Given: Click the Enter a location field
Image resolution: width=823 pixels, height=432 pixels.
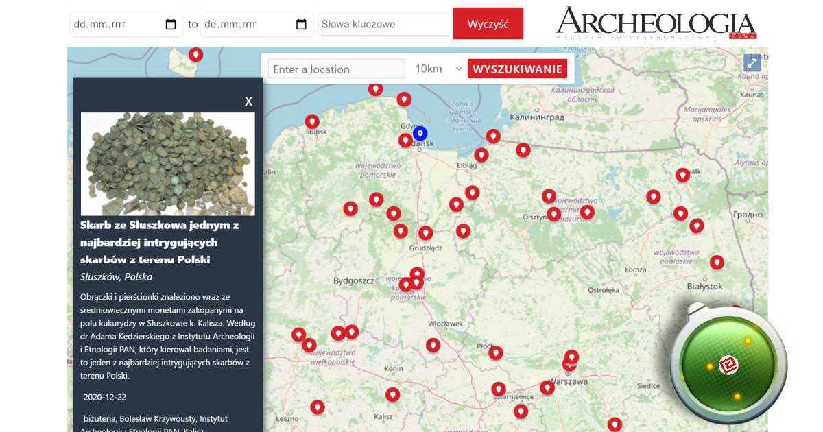Looking at the screenshot, I should click(336, 69).
